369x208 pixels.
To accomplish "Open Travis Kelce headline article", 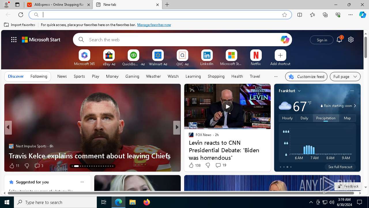I will pos(90,156).
